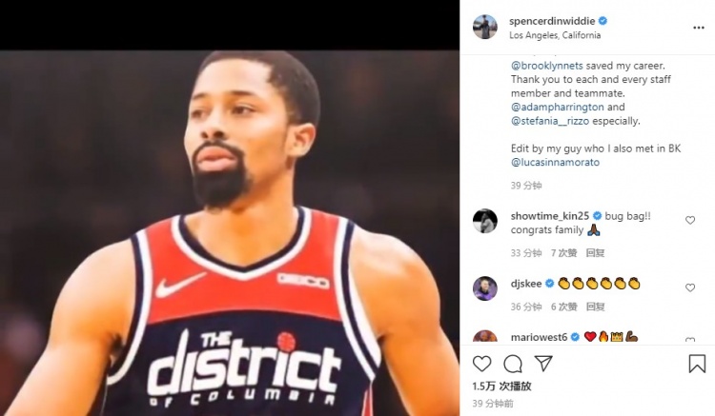Like the post with the heart icon
Image resolution: width=715 pixels, height=416 pixels.
tap(482, 364)
